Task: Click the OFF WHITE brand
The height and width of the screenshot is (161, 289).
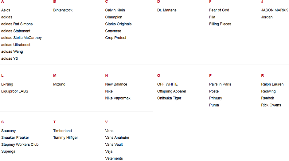Action: pyautogui.click(x=167, y=84)
